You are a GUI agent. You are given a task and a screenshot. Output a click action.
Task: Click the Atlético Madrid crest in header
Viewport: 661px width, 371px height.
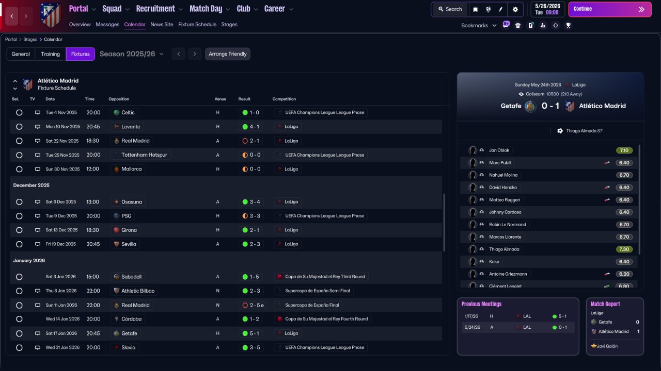51,15
